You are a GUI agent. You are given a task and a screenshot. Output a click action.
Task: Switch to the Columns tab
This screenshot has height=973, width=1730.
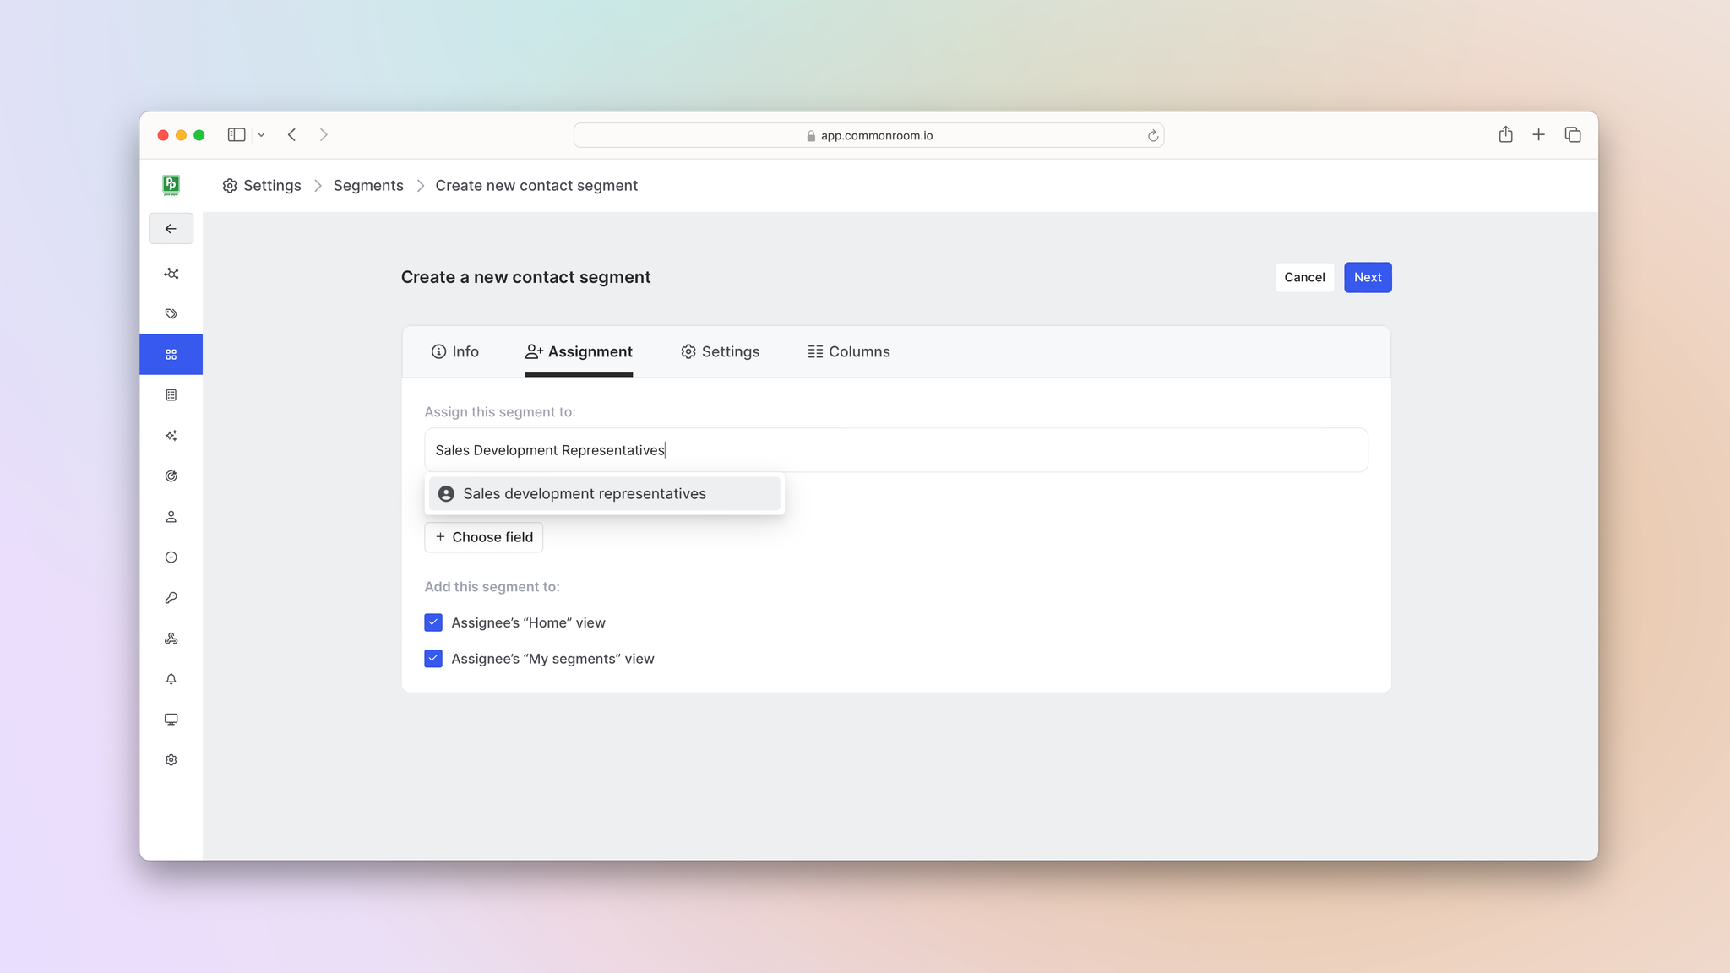848,351
